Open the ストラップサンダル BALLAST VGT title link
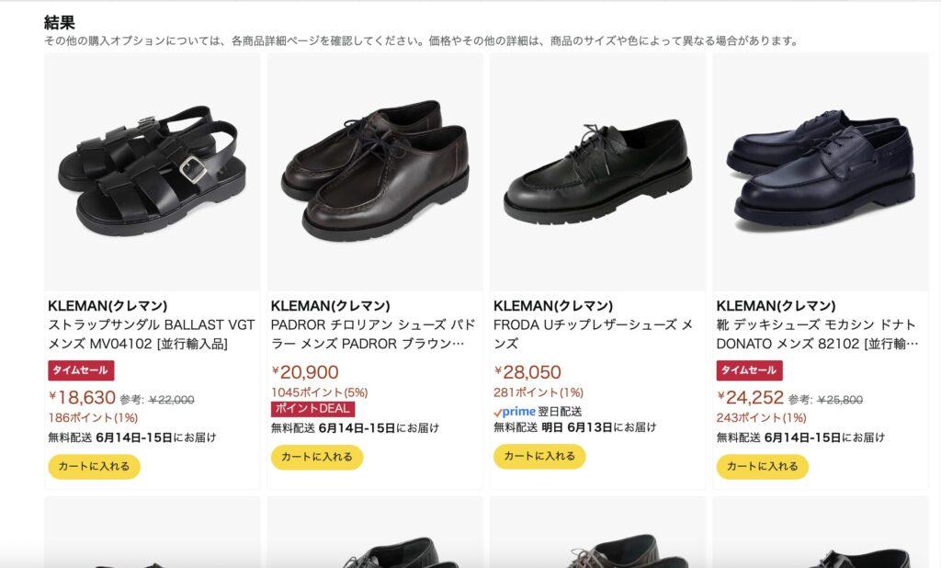 pyautogui.click(x=152, y=335)
